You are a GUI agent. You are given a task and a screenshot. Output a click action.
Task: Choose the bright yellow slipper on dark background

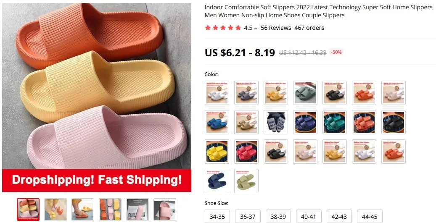[217, 152]
